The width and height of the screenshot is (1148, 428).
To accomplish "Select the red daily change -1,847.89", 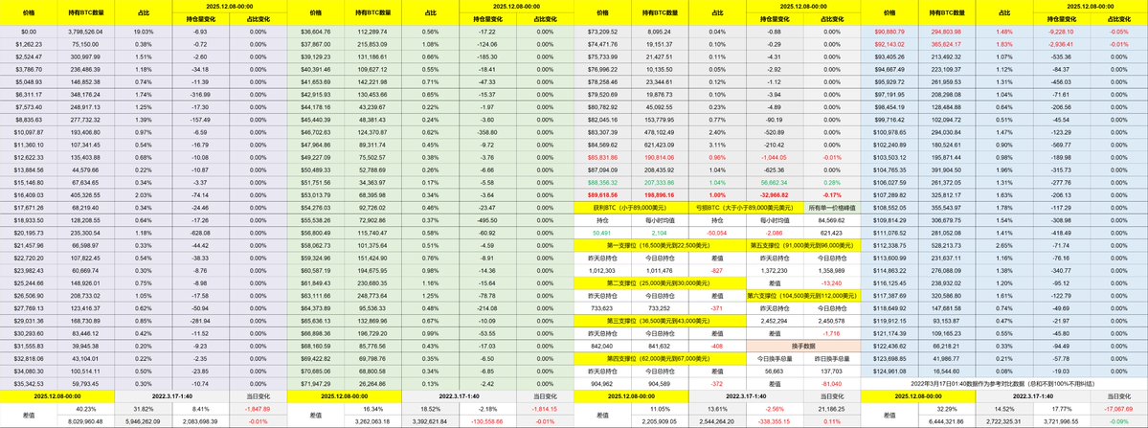I will (x=258, y=409).
